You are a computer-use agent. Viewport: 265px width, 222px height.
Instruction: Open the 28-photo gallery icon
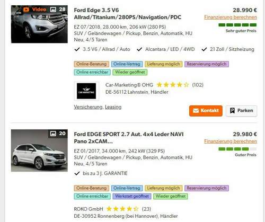click(x=53, y=10)
